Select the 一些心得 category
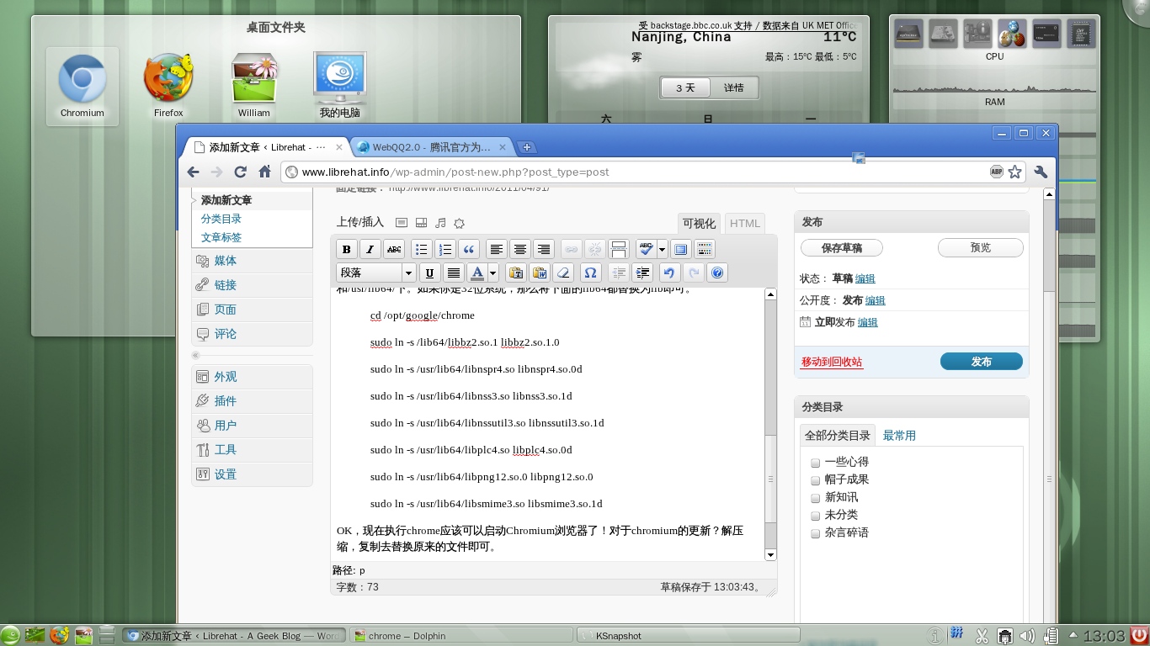The height and width of the screenshot is (646, 1150). point(815,462)
